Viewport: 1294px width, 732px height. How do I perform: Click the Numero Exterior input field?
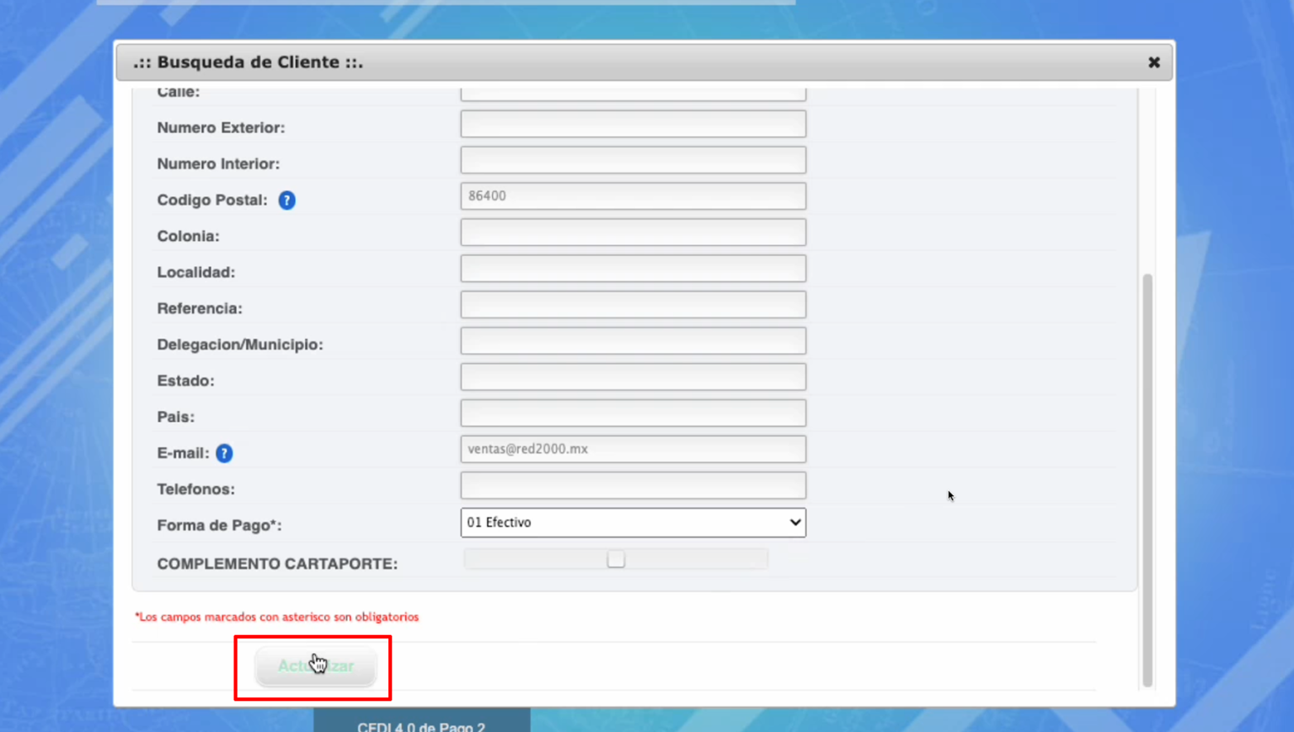(x=633, y=125)
